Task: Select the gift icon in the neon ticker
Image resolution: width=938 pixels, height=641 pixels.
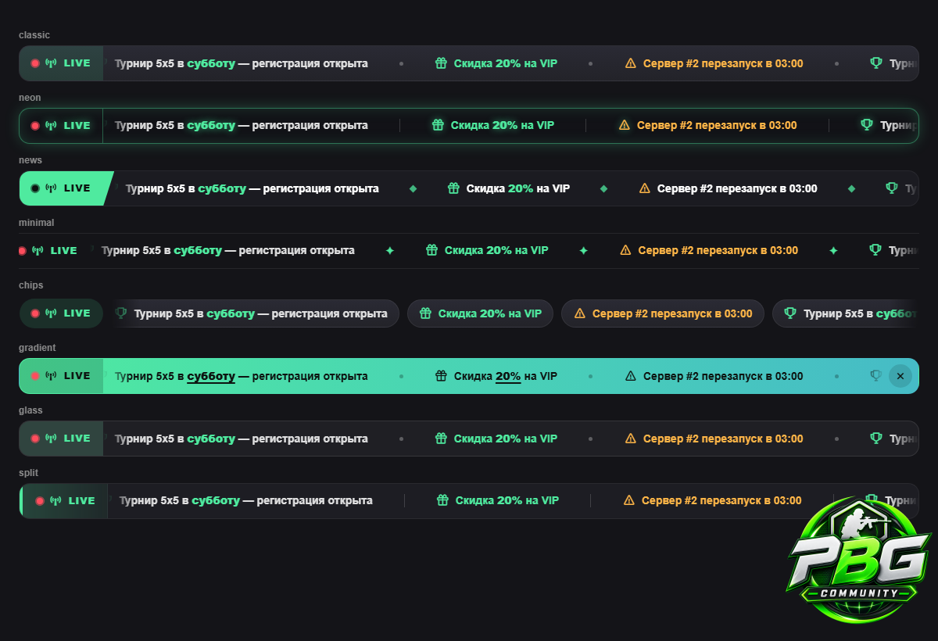Action: pyautogui.click(x=438, y=125)
